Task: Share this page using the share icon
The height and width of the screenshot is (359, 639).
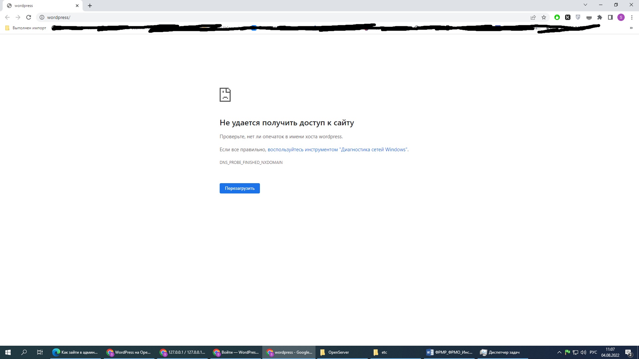Action: [533, 17]
